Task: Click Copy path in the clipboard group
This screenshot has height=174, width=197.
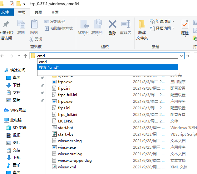Action: [55, 22]
